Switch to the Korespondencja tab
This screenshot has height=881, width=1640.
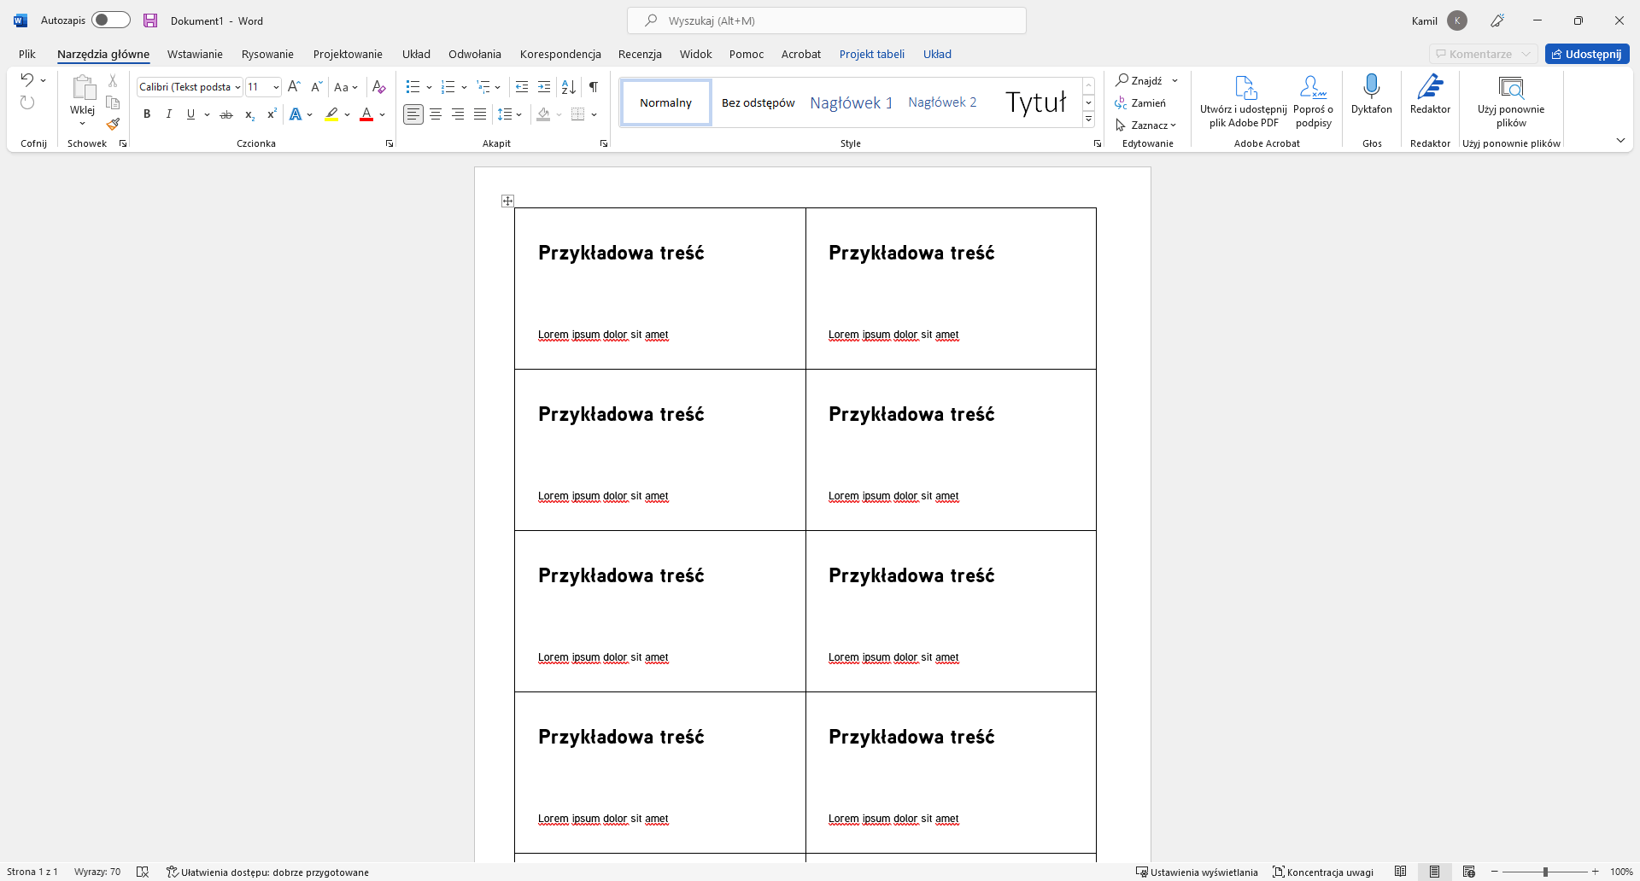560,54
